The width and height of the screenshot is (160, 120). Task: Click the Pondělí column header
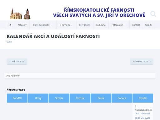tap(17, 98)
